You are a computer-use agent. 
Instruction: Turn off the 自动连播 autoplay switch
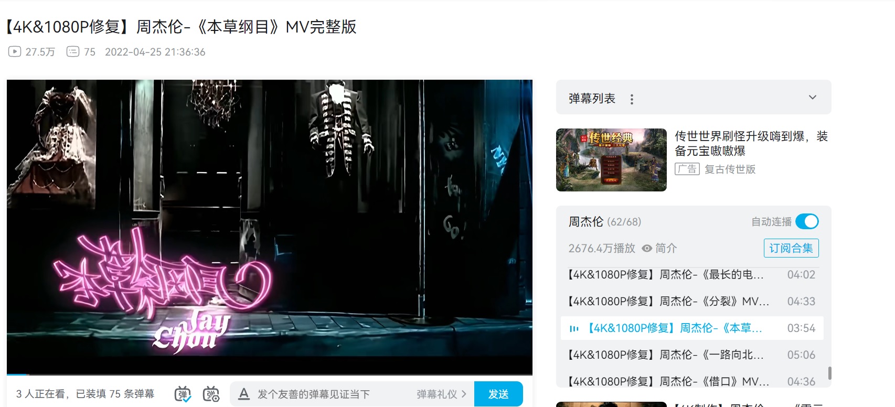pos(807,222)
